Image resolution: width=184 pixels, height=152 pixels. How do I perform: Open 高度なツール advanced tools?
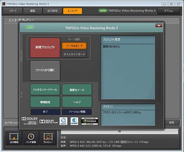(77, 89)
